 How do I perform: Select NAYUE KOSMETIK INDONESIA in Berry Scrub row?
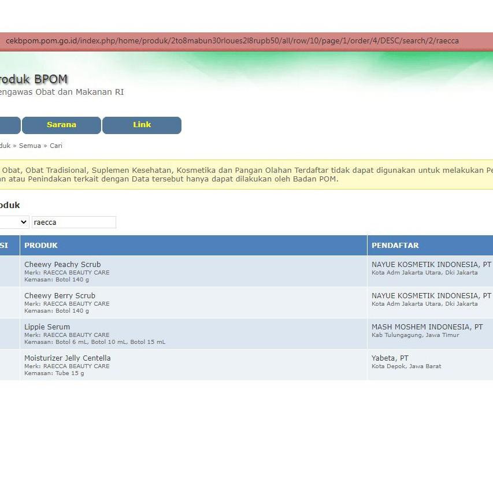click(x=431, y=295)
